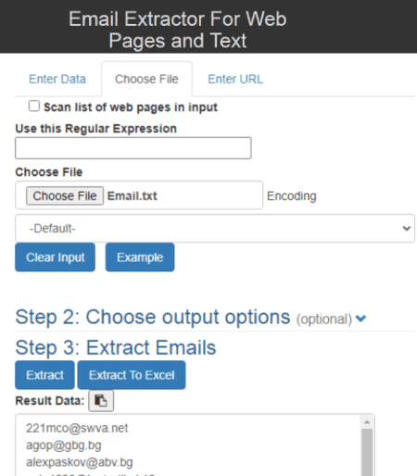Click the Extract button
Screen dimensions: 417x476
[44, 375]
